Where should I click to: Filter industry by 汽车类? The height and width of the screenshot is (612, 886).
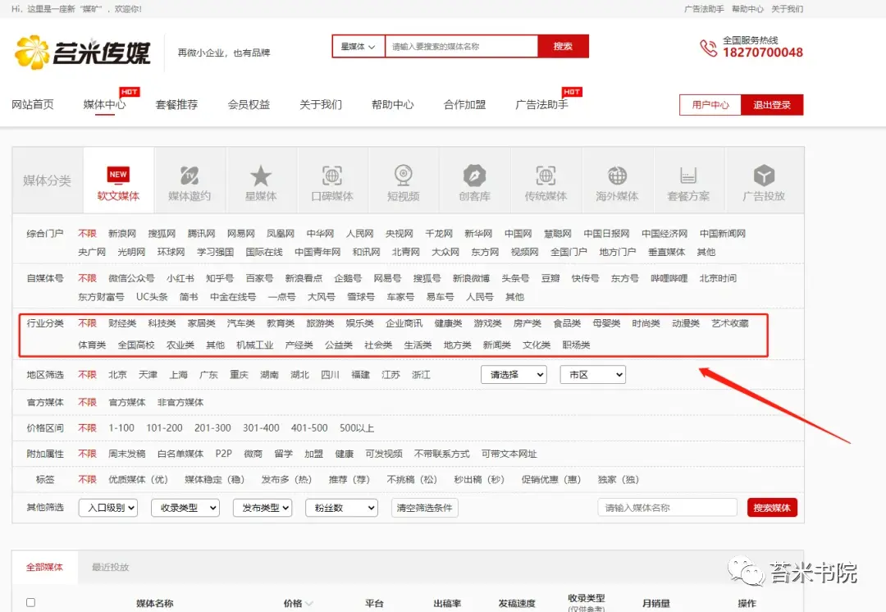coord(240,323)
